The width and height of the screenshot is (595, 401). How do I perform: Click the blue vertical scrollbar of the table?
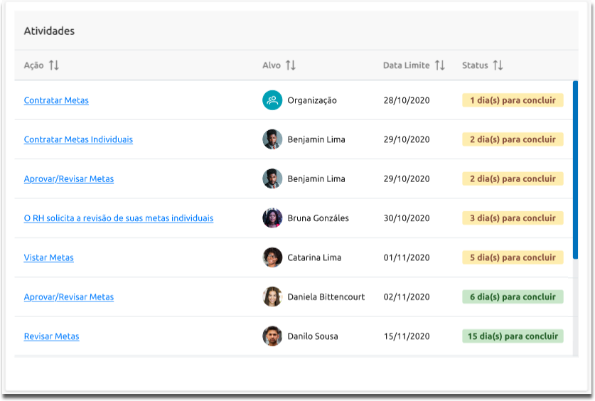pos(575,171)
